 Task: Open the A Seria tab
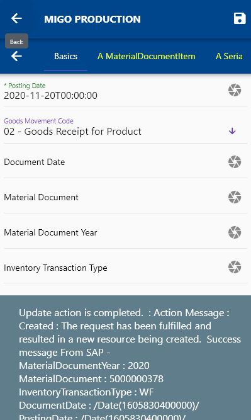[230, 56]
